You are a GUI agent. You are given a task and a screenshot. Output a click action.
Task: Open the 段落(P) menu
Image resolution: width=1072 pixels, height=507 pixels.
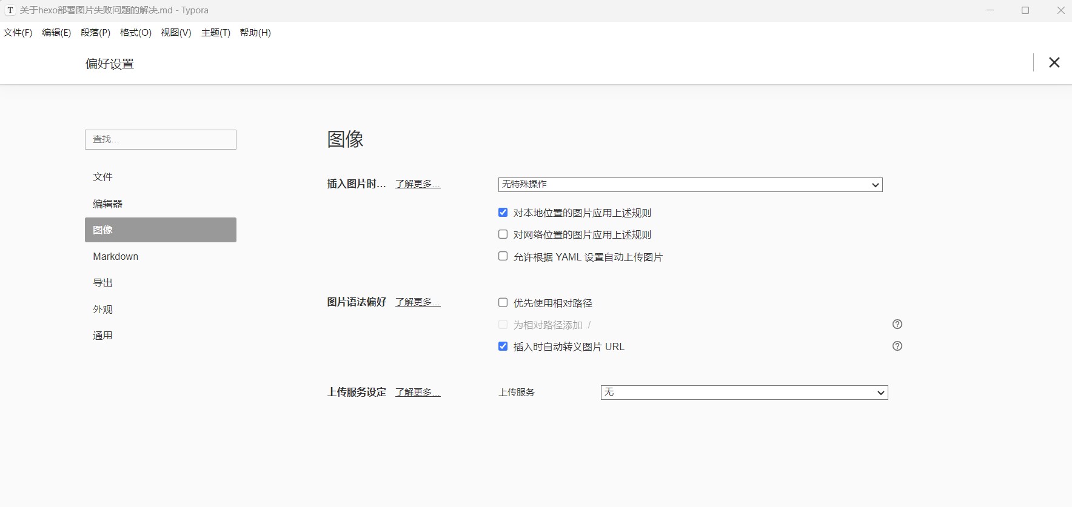(95, 33)
